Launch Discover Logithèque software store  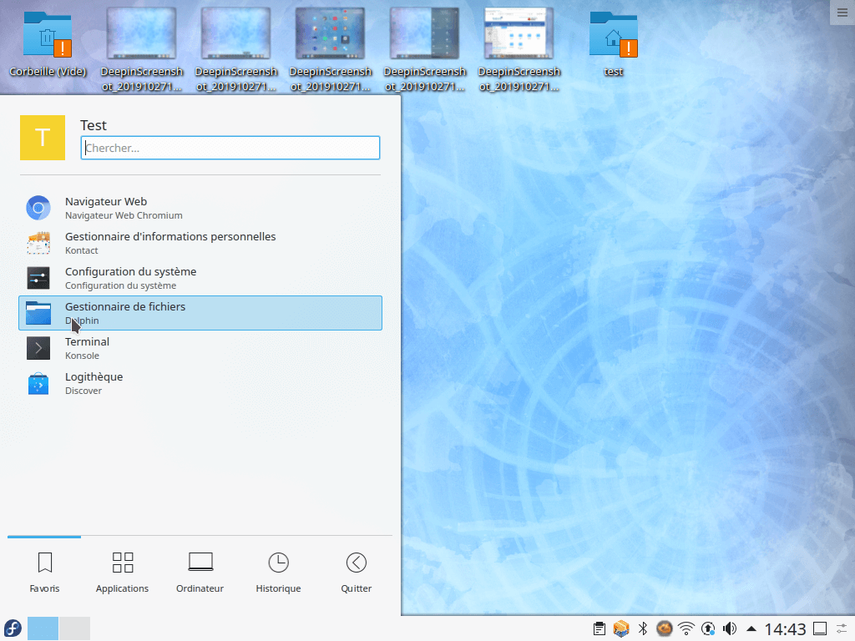(200, 383)
